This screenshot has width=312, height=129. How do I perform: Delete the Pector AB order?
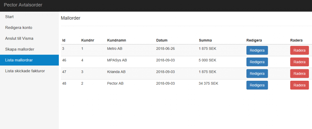(x=300, y=85)
